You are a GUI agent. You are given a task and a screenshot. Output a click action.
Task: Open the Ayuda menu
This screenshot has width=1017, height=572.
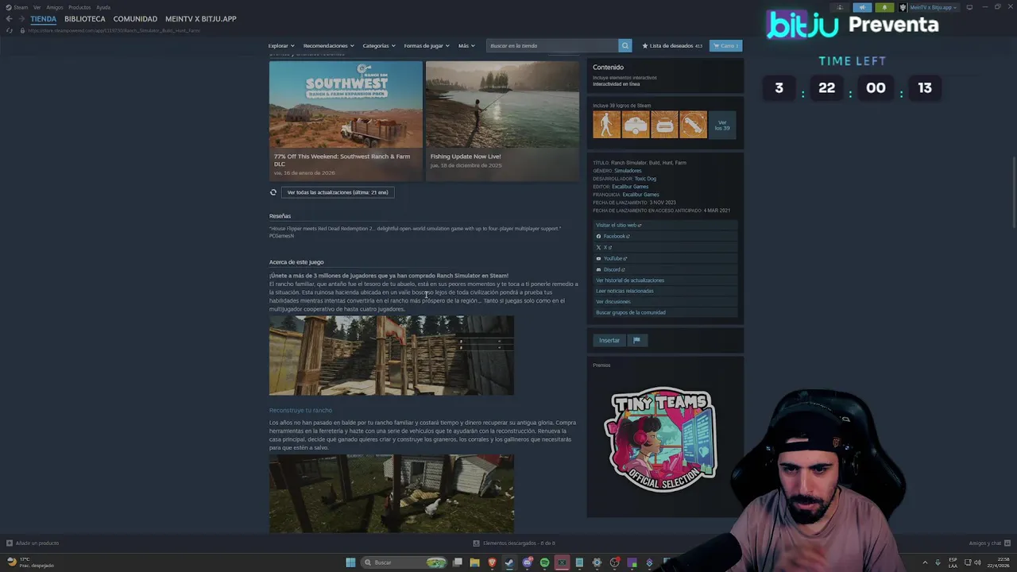[103, 7]
